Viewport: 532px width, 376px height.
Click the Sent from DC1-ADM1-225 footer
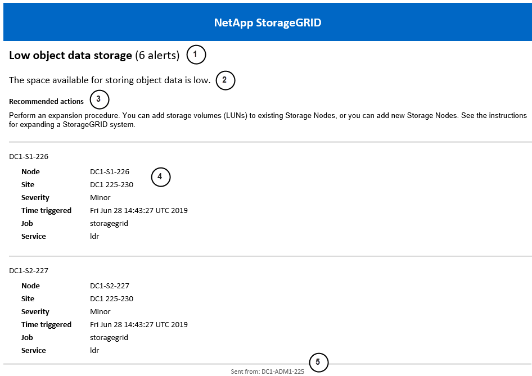[x=268, y=372]
